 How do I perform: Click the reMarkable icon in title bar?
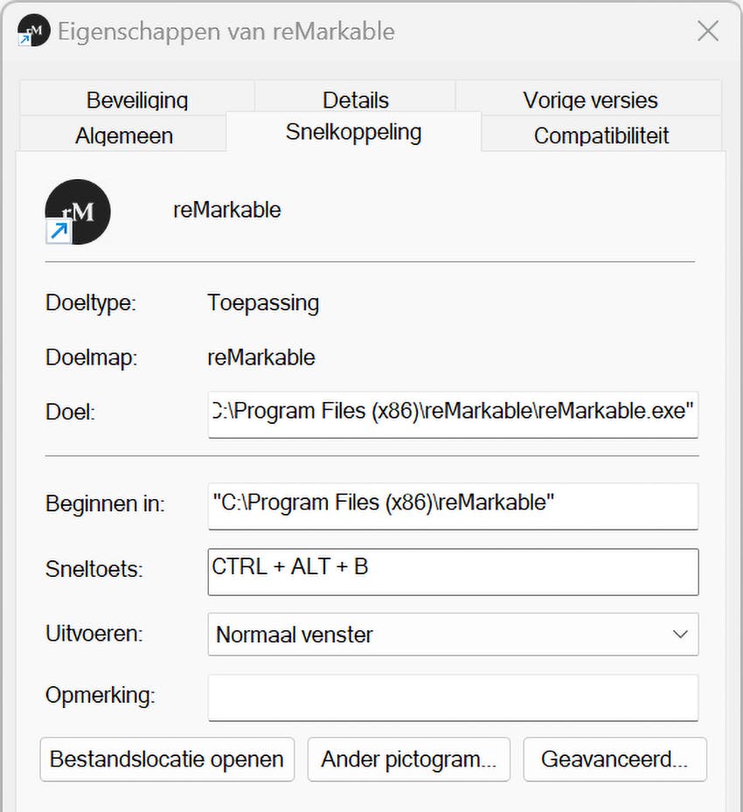click(31, 31)
